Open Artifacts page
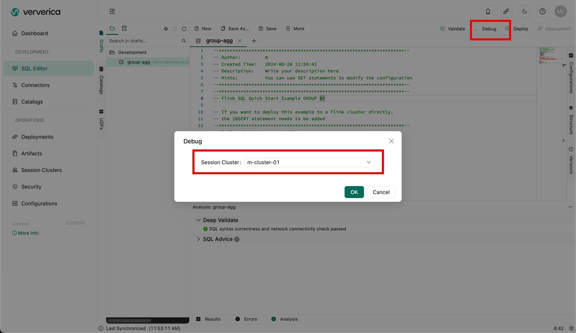 (x=48, y=153)
